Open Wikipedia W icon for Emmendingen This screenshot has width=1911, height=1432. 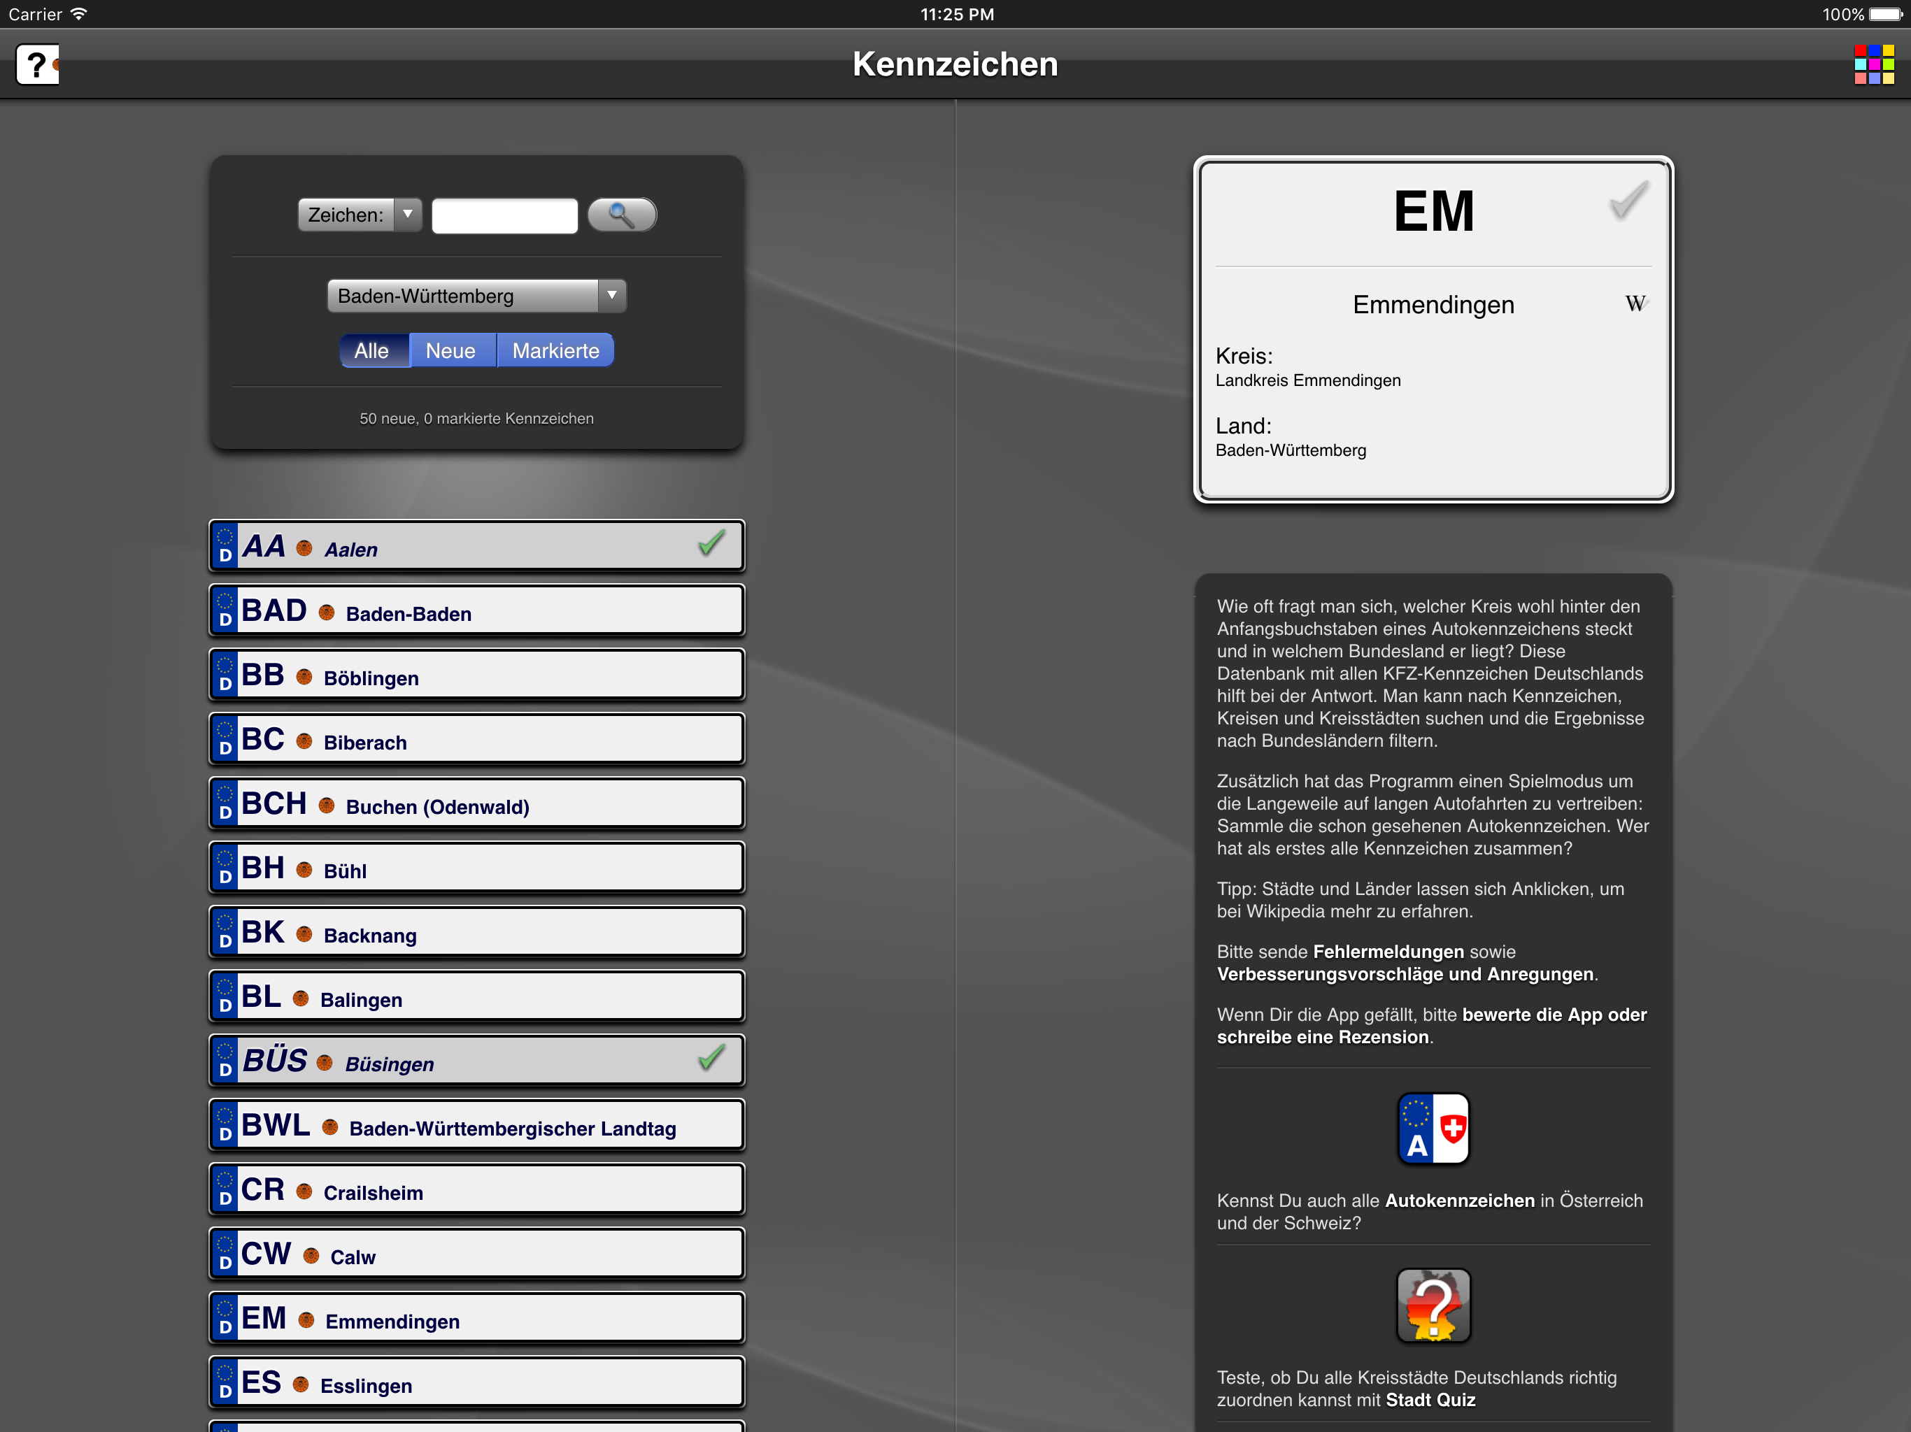[x=1635, y=304]
